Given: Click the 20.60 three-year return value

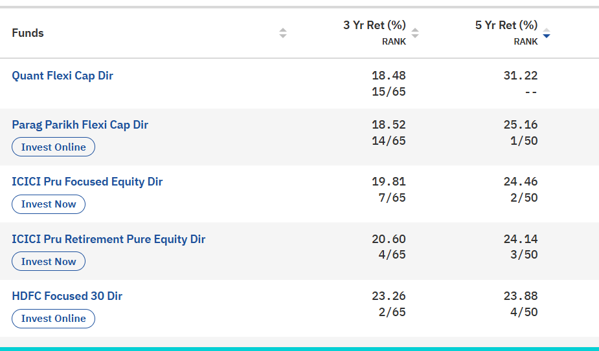Looking at the screenshot, I should [389, 239].
